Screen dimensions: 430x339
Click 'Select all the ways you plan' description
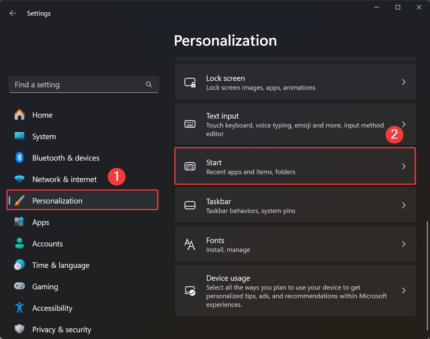(x=297, y=296)
